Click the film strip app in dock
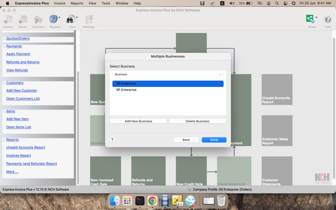 tap(165, 201)
